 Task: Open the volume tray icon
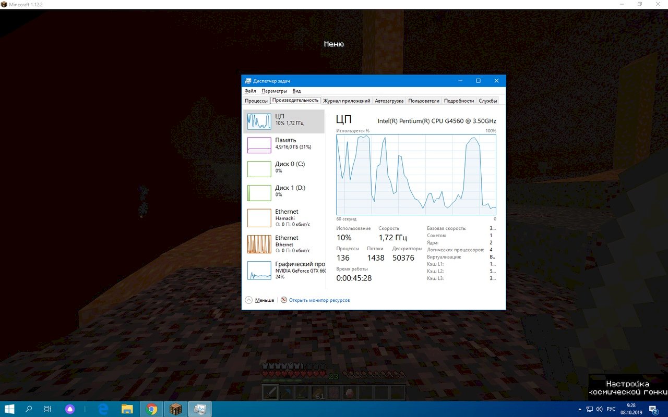[x=599, y=409]
